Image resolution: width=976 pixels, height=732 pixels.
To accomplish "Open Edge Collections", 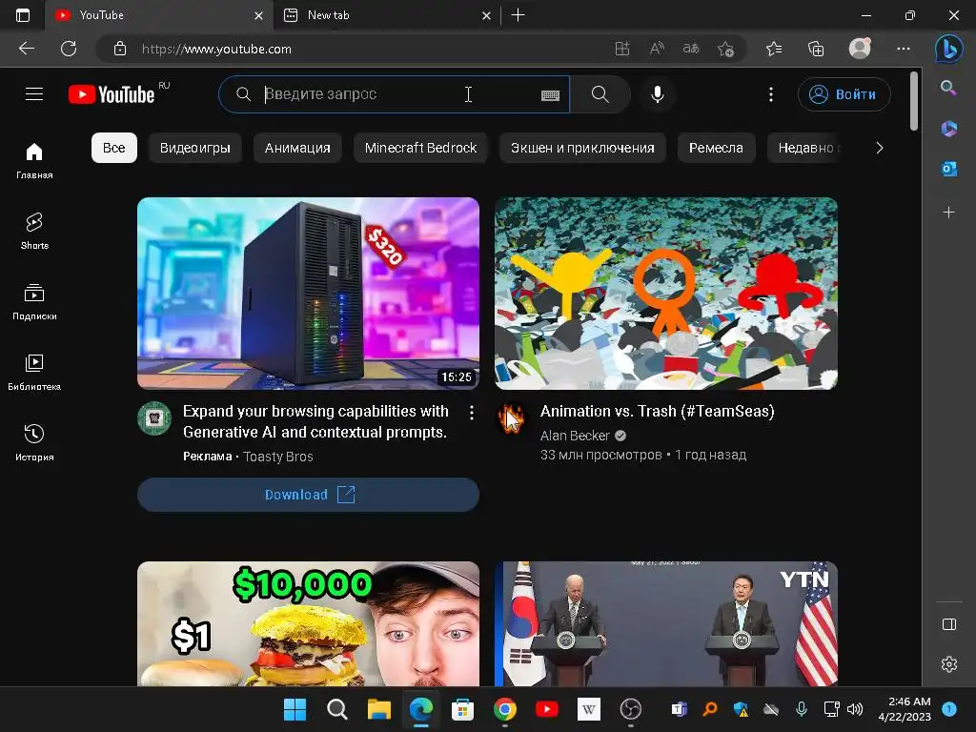I will pyautogui.click(x=816, y=49).
